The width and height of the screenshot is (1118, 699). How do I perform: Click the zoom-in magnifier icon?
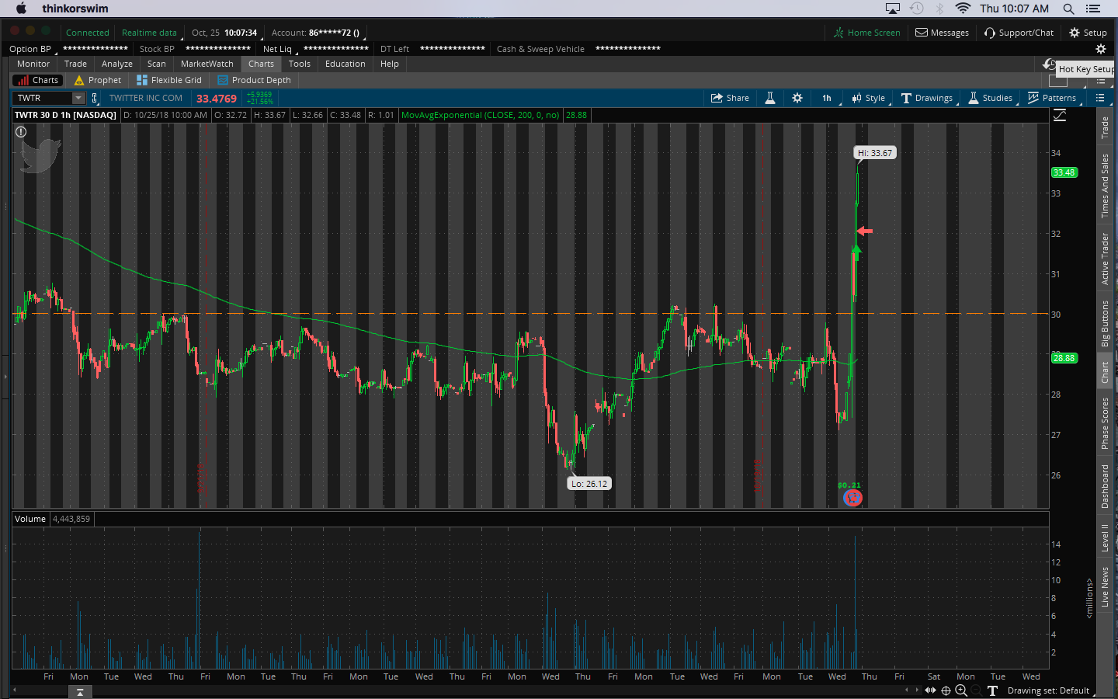tap(961, 690)
